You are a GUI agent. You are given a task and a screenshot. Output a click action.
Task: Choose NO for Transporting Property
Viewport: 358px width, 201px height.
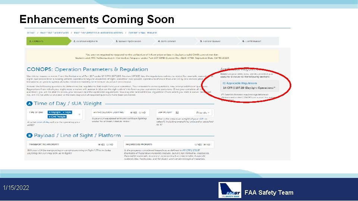107,144
